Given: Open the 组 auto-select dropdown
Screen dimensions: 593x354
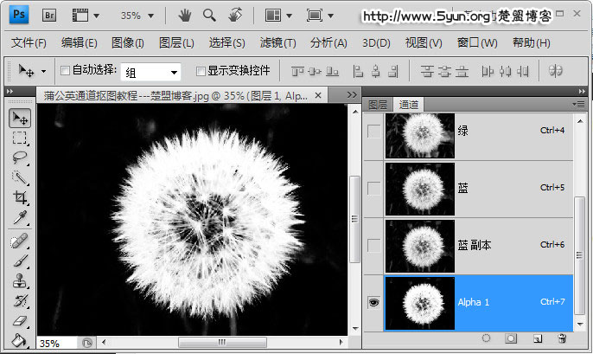Looking at the screenshot, I should [150, 71].
